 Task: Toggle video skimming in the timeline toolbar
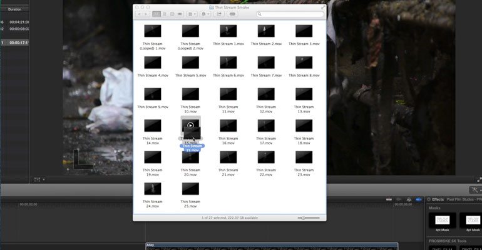point(389,199)
